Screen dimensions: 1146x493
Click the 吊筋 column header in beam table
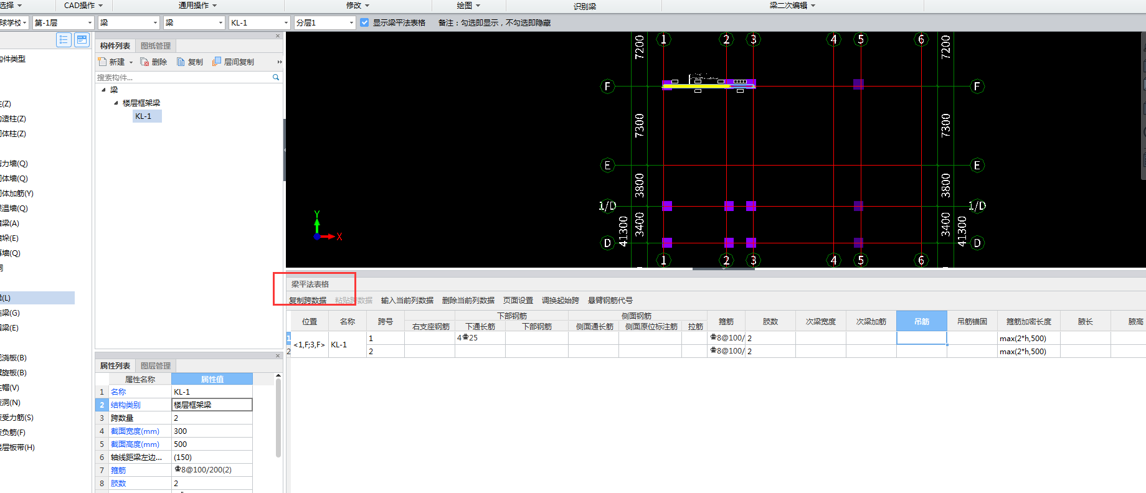(x=922, y=321)
